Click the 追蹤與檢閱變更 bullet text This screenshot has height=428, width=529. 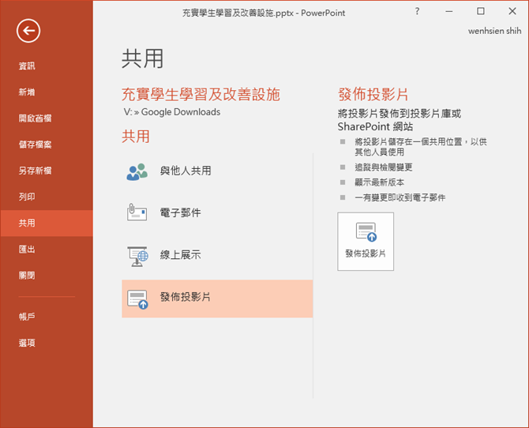[384, 167]
